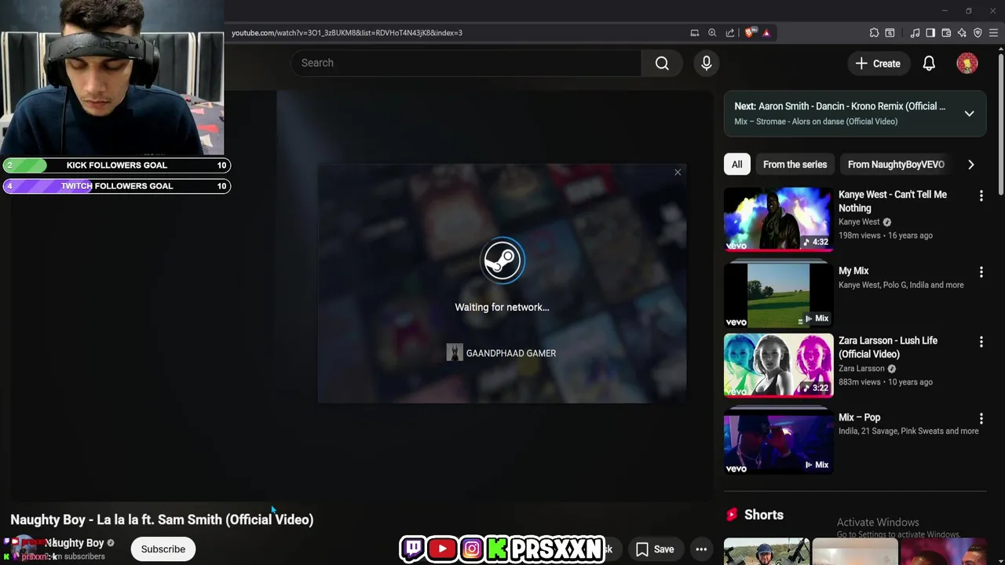
Task: Click GAANDPHAAD GAMER account name text
Action: coord(511,353)
